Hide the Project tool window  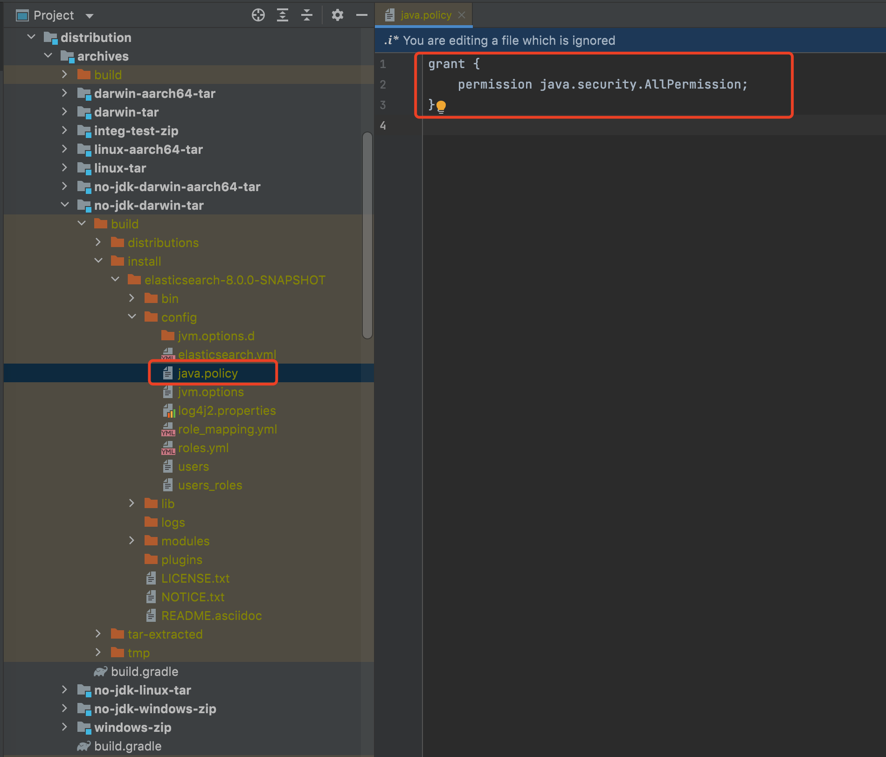click(x=362, y=15)
